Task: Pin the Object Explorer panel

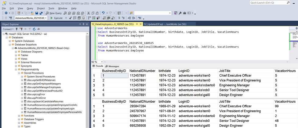Action: click(x=83, y=24)
